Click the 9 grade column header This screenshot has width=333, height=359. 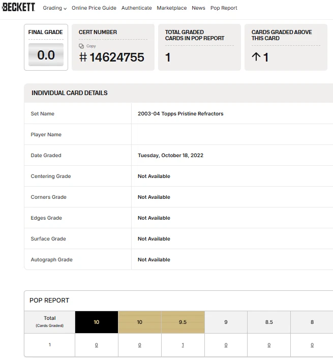[x=226, y=322]
